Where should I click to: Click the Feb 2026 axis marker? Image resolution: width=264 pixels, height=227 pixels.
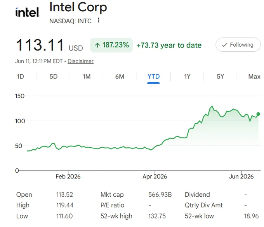[68, 176]
